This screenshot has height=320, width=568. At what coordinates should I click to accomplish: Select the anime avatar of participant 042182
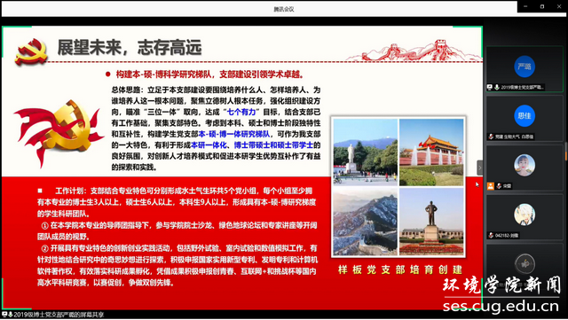(525, 215)
